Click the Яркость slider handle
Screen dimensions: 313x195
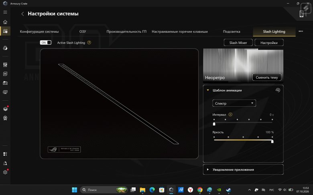(272, 141)
